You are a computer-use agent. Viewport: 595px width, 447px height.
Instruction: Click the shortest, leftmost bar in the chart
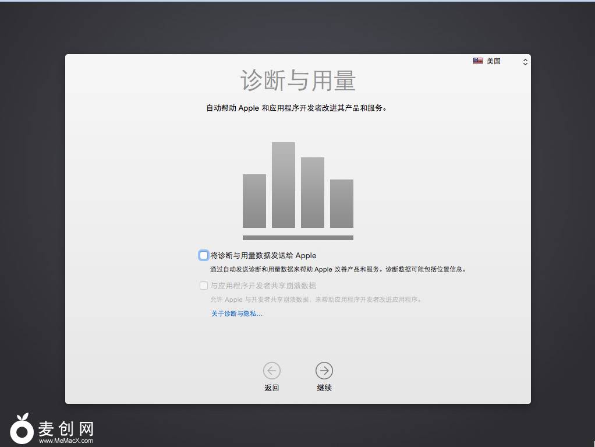pyautogui.click(x=254, y=201)
